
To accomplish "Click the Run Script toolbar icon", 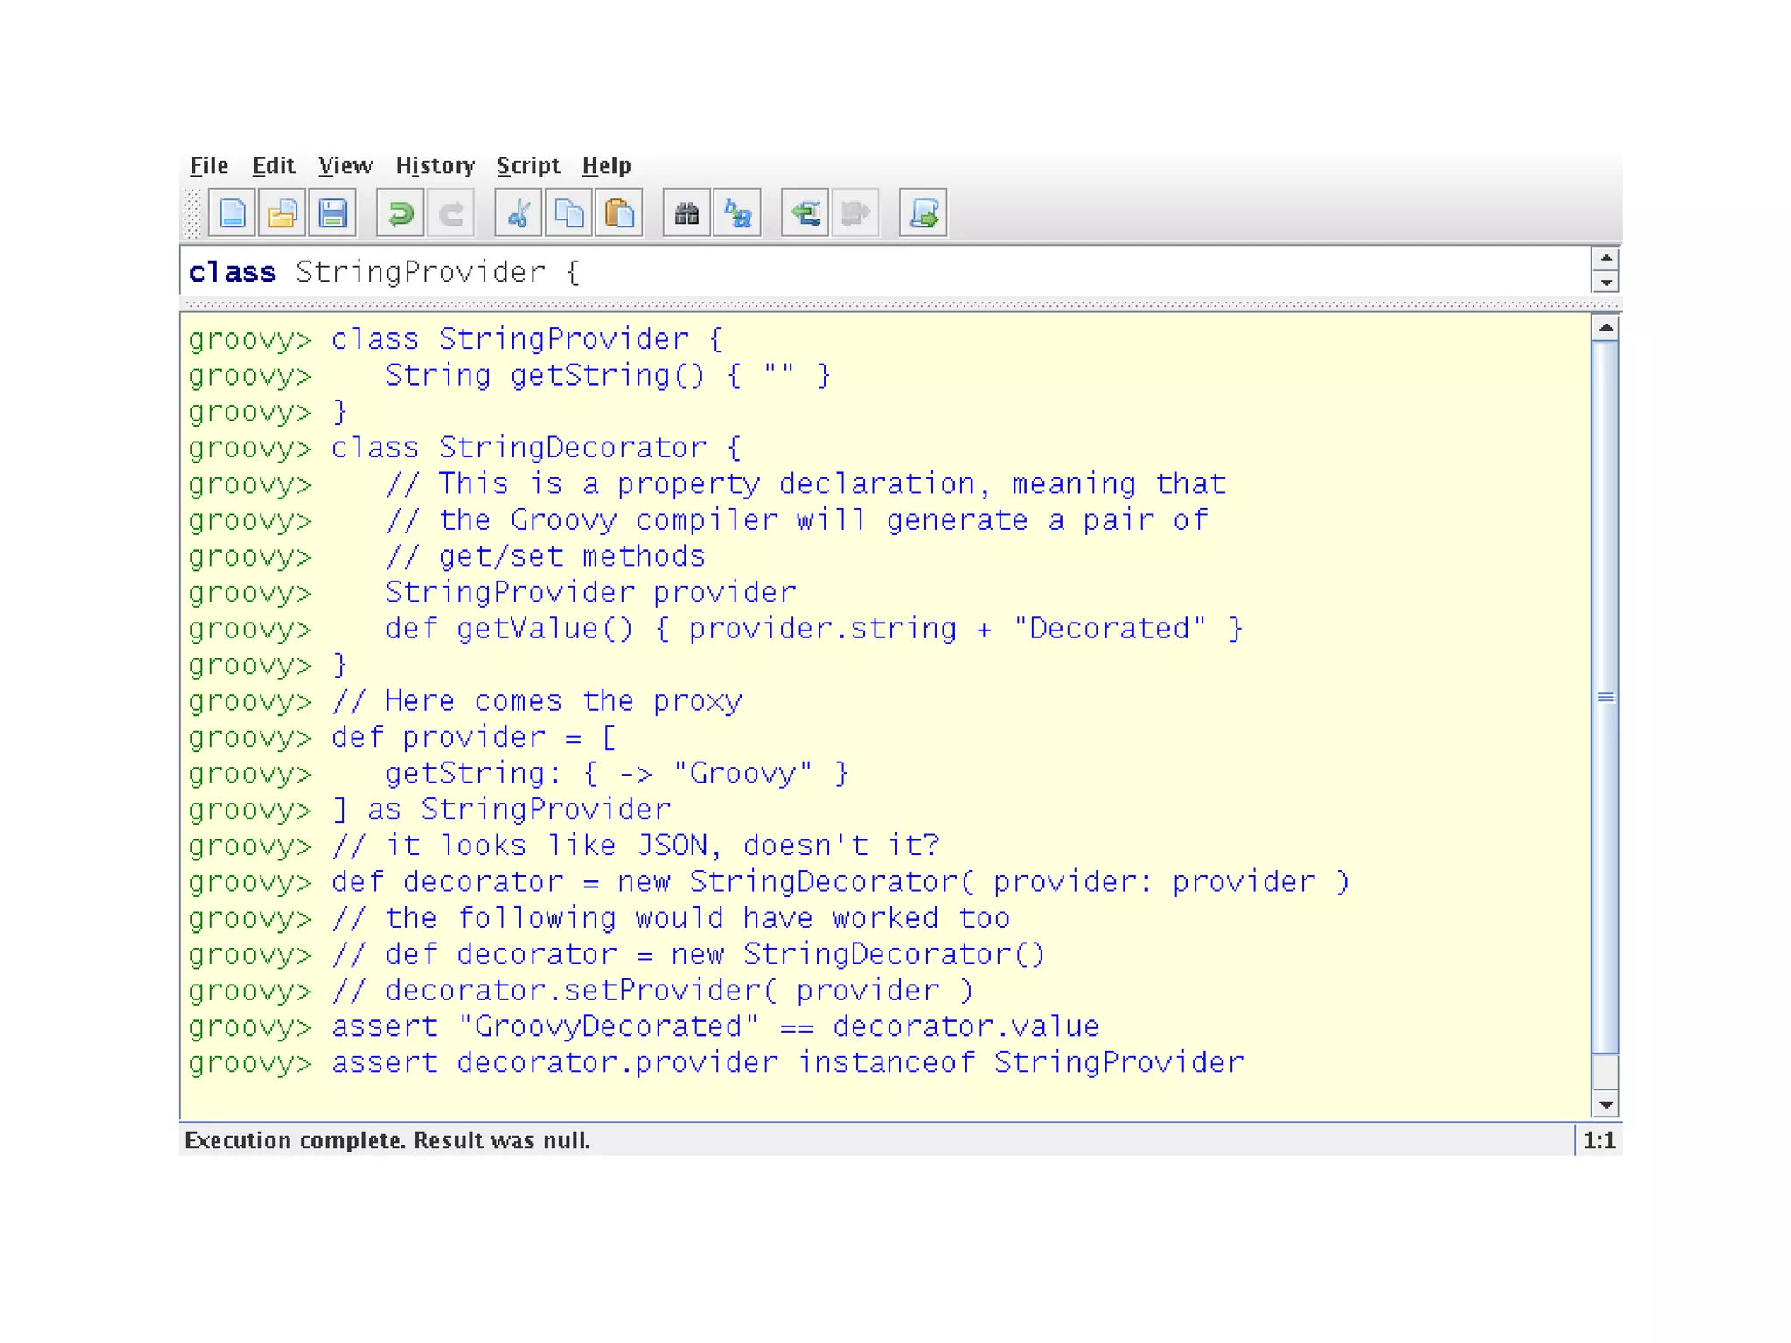I will click(923, 212).
